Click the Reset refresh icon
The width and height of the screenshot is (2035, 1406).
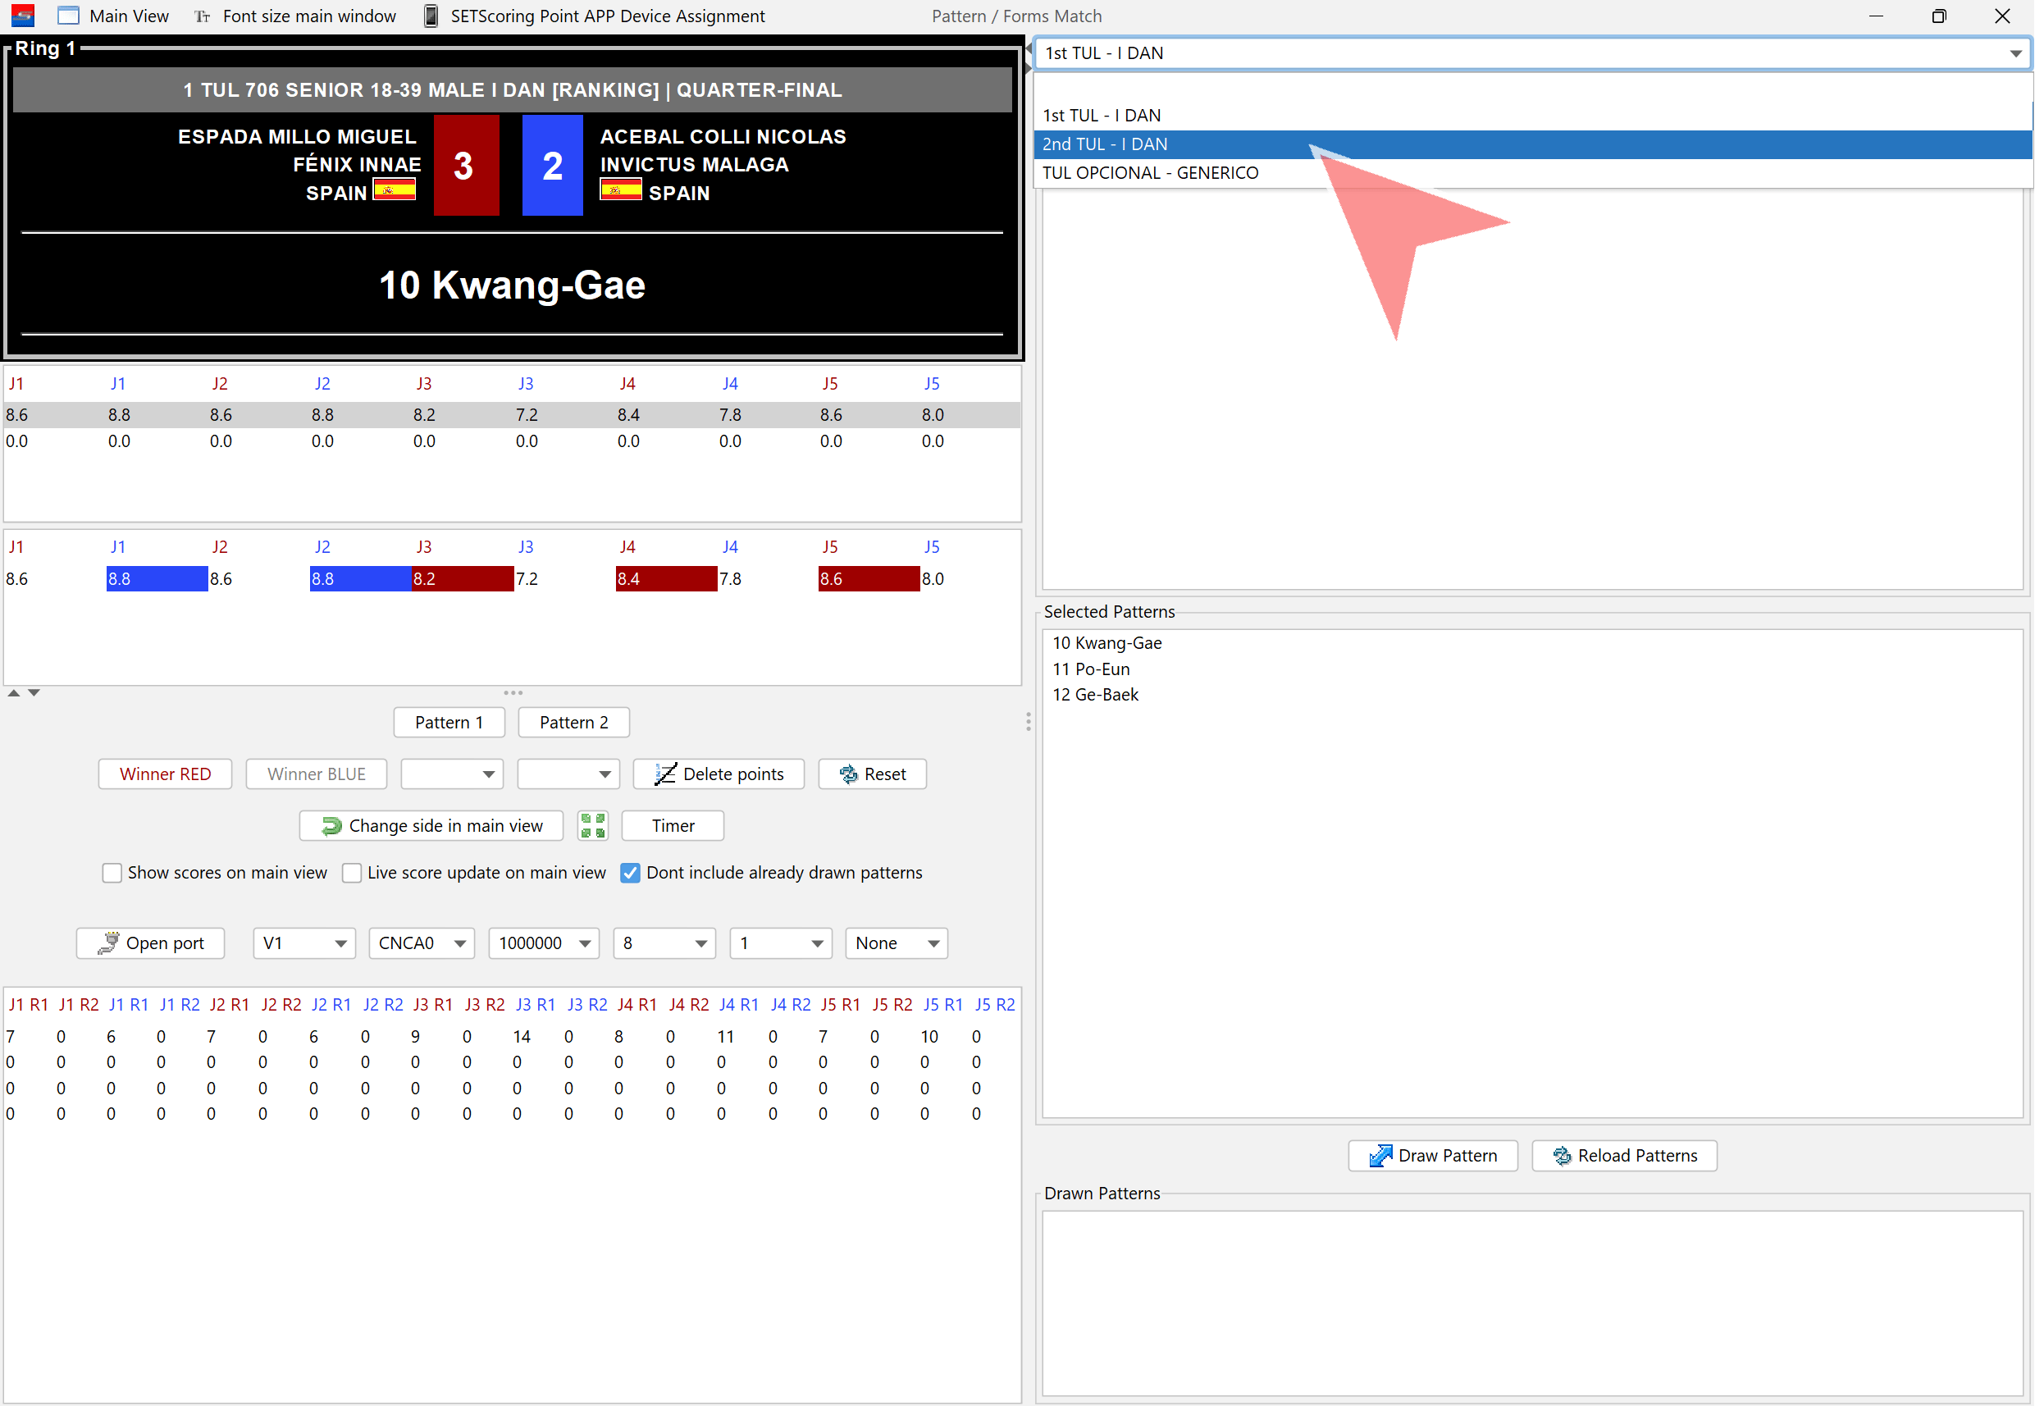coord(848,774)
